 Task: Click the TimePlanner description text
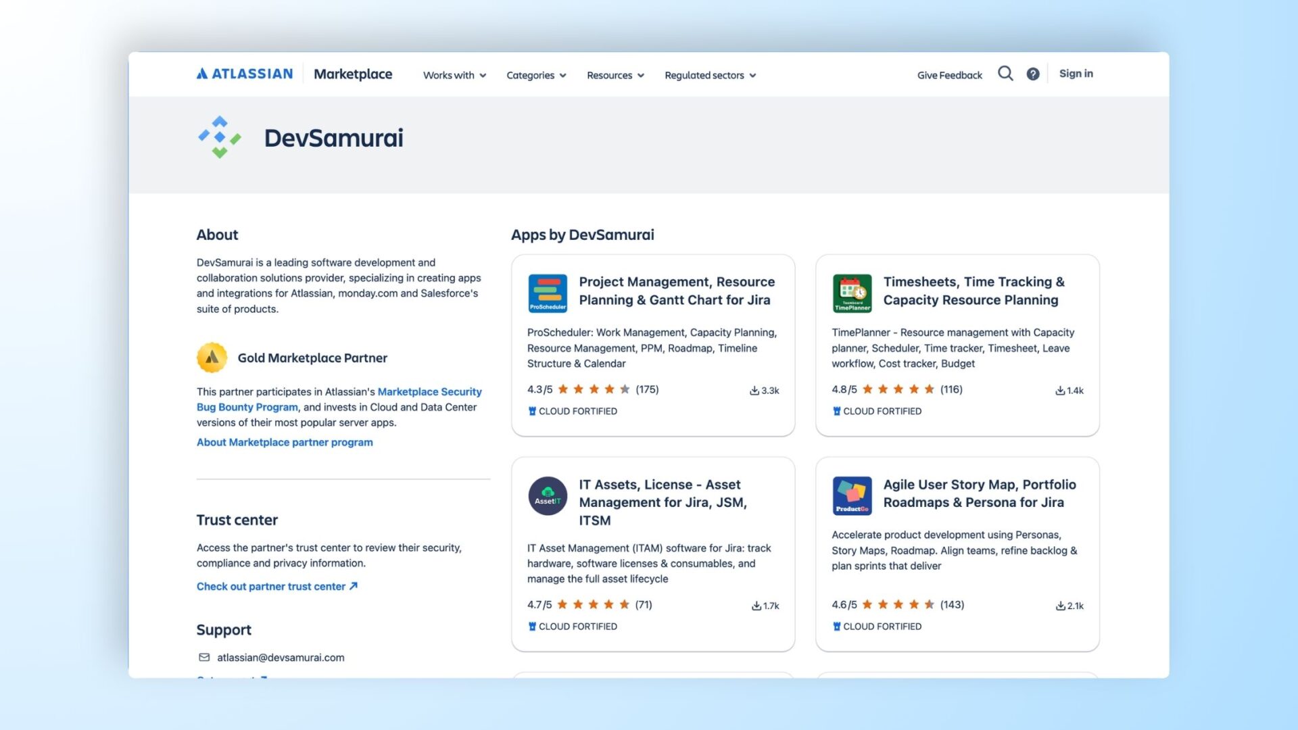click(953, 348)
